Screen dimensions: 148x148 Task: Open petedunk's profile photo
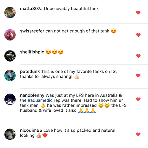pyautogui.click(x=10, y=75)
